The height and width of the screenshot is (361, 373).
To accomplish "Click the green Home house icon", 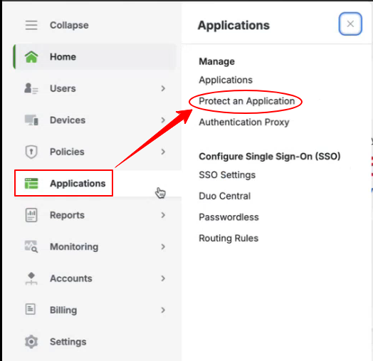I will [x=31, y=57].
